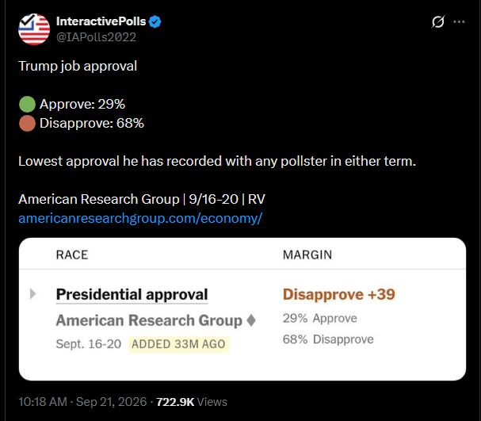Click American Research Group pollster name in card
Screen dimensions: 481x421
pyautogui.click(x=149, y=320)
